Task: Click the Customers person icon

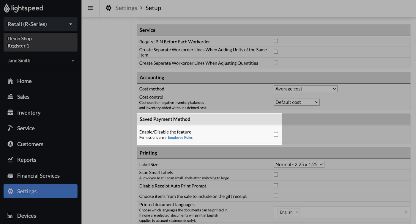Action: [x=10, y=144]
